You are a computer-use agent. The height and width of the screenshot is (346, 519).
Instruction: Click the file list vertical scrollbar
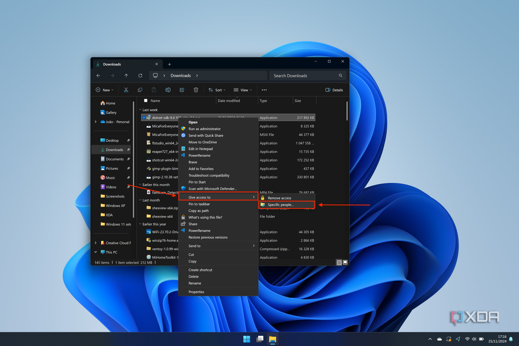point(347,111)
